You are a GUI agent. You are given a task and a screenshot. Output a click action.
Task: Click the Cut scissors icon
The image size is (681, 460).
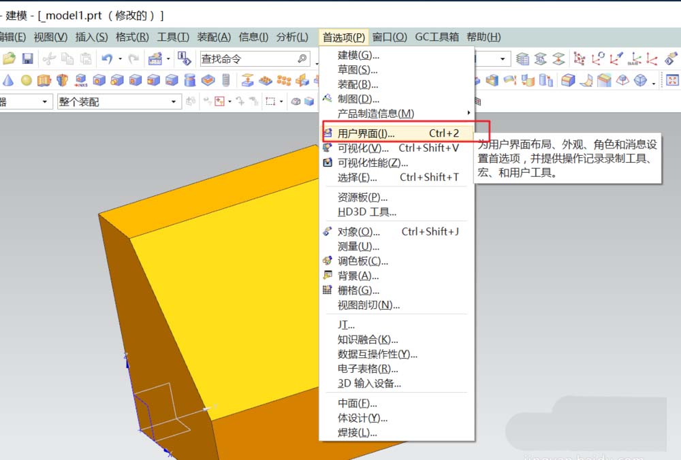pos(49,59)
